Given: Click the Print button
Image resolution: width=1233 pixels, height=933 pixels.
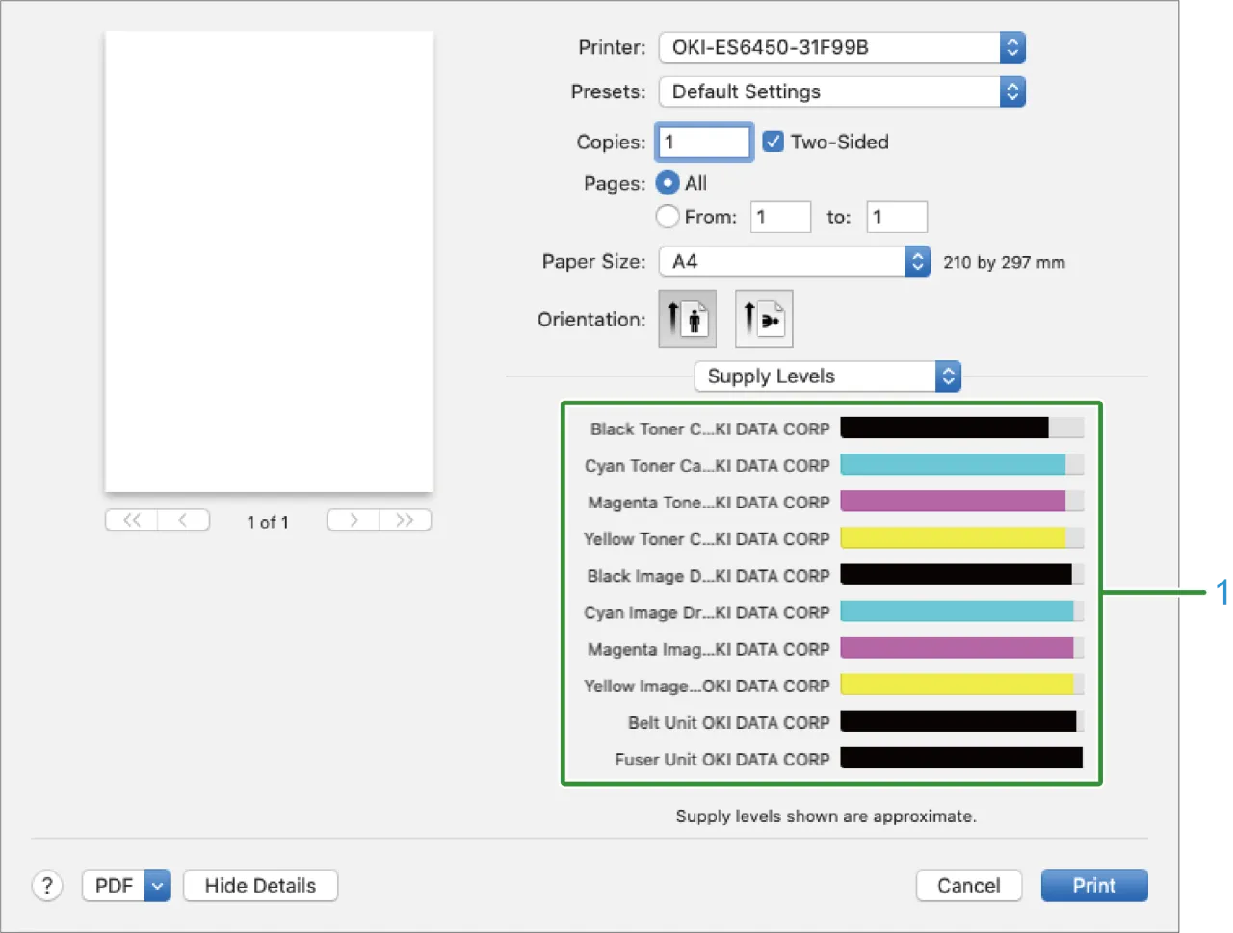Looking at the screenshot, I should point(1093,886).
